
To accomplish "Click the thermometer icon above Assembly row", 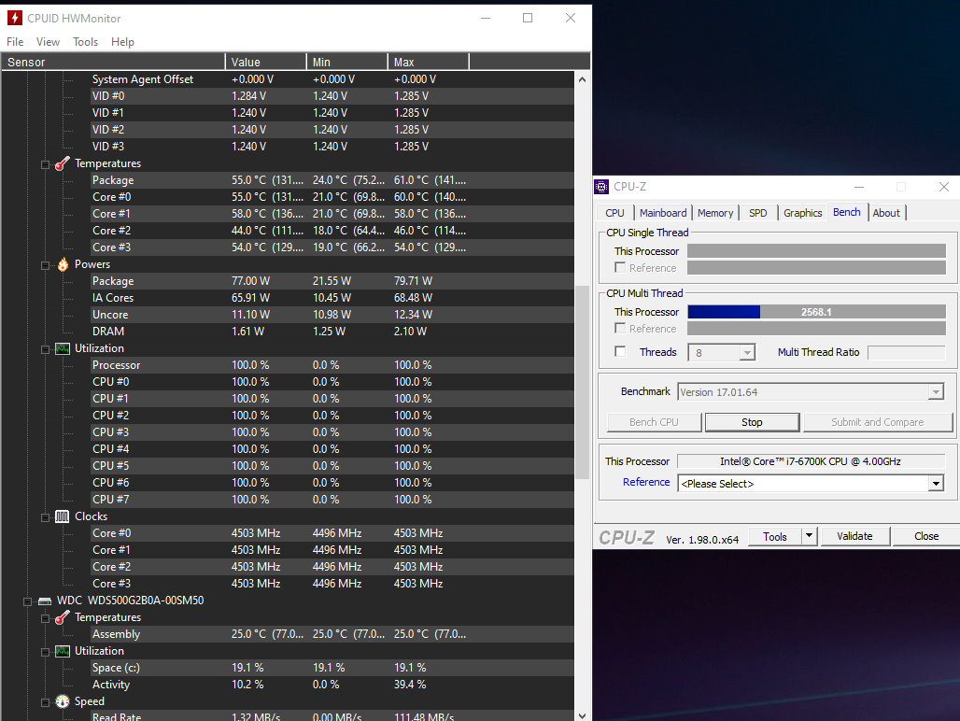I will pyautogui.click(x=63, y=617).
